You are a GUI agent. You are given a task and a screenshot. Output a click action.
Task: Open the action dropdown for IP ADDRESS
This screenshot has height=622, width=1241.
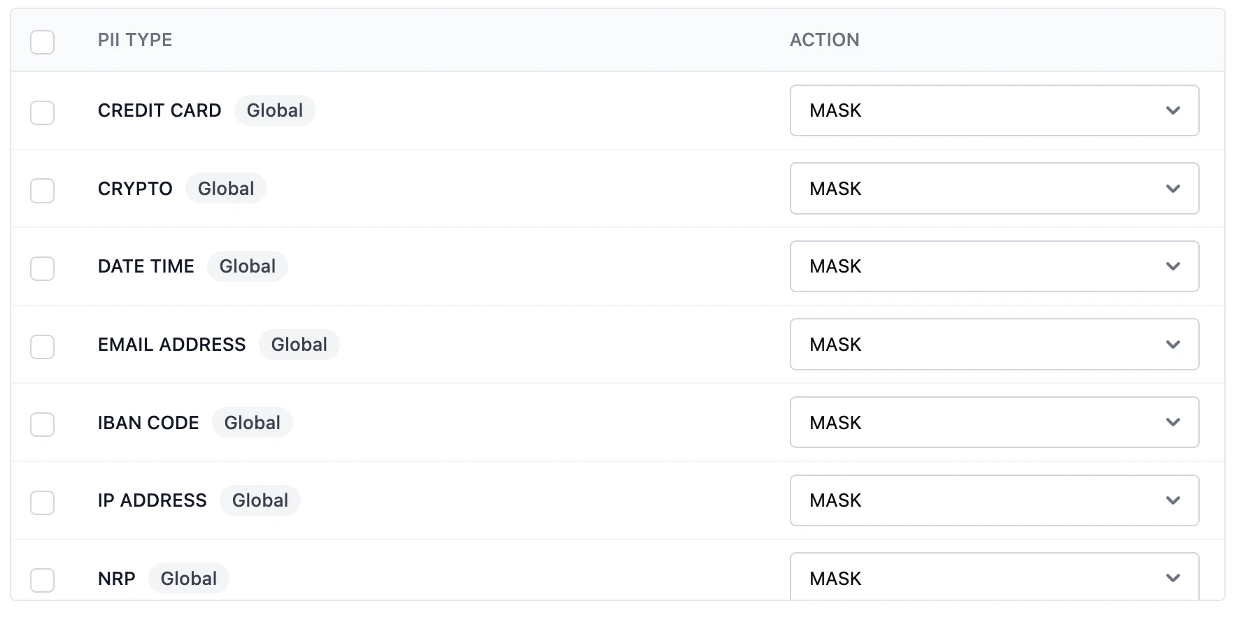click(x=993, y=500)
